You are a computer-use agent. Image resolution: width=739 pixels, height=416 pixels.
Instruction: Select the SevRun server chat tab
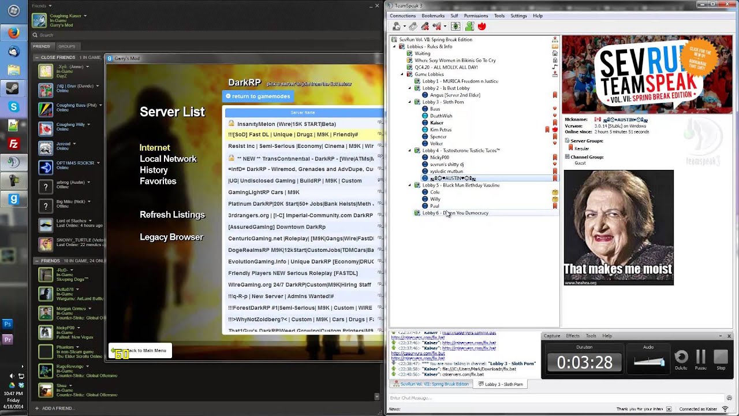[x=431, y=384]
